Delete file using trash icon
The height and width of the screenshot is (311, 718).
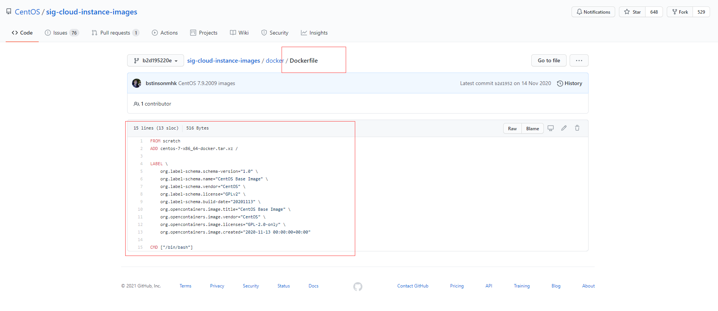(x=577, y=128)
